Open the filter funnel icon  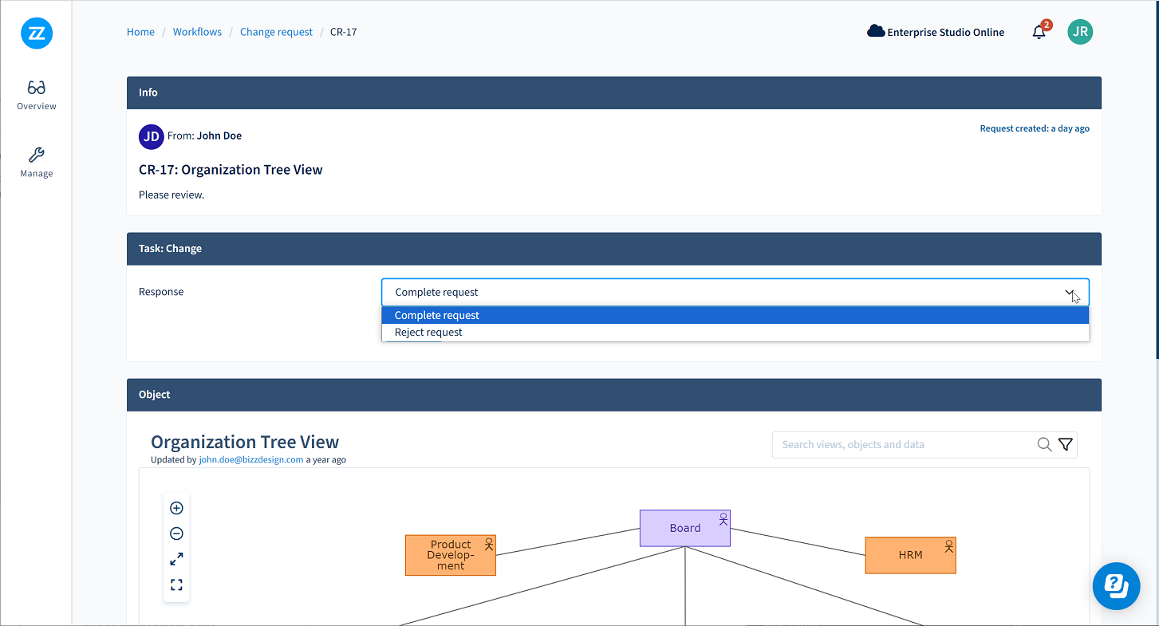coord(1065,445)
